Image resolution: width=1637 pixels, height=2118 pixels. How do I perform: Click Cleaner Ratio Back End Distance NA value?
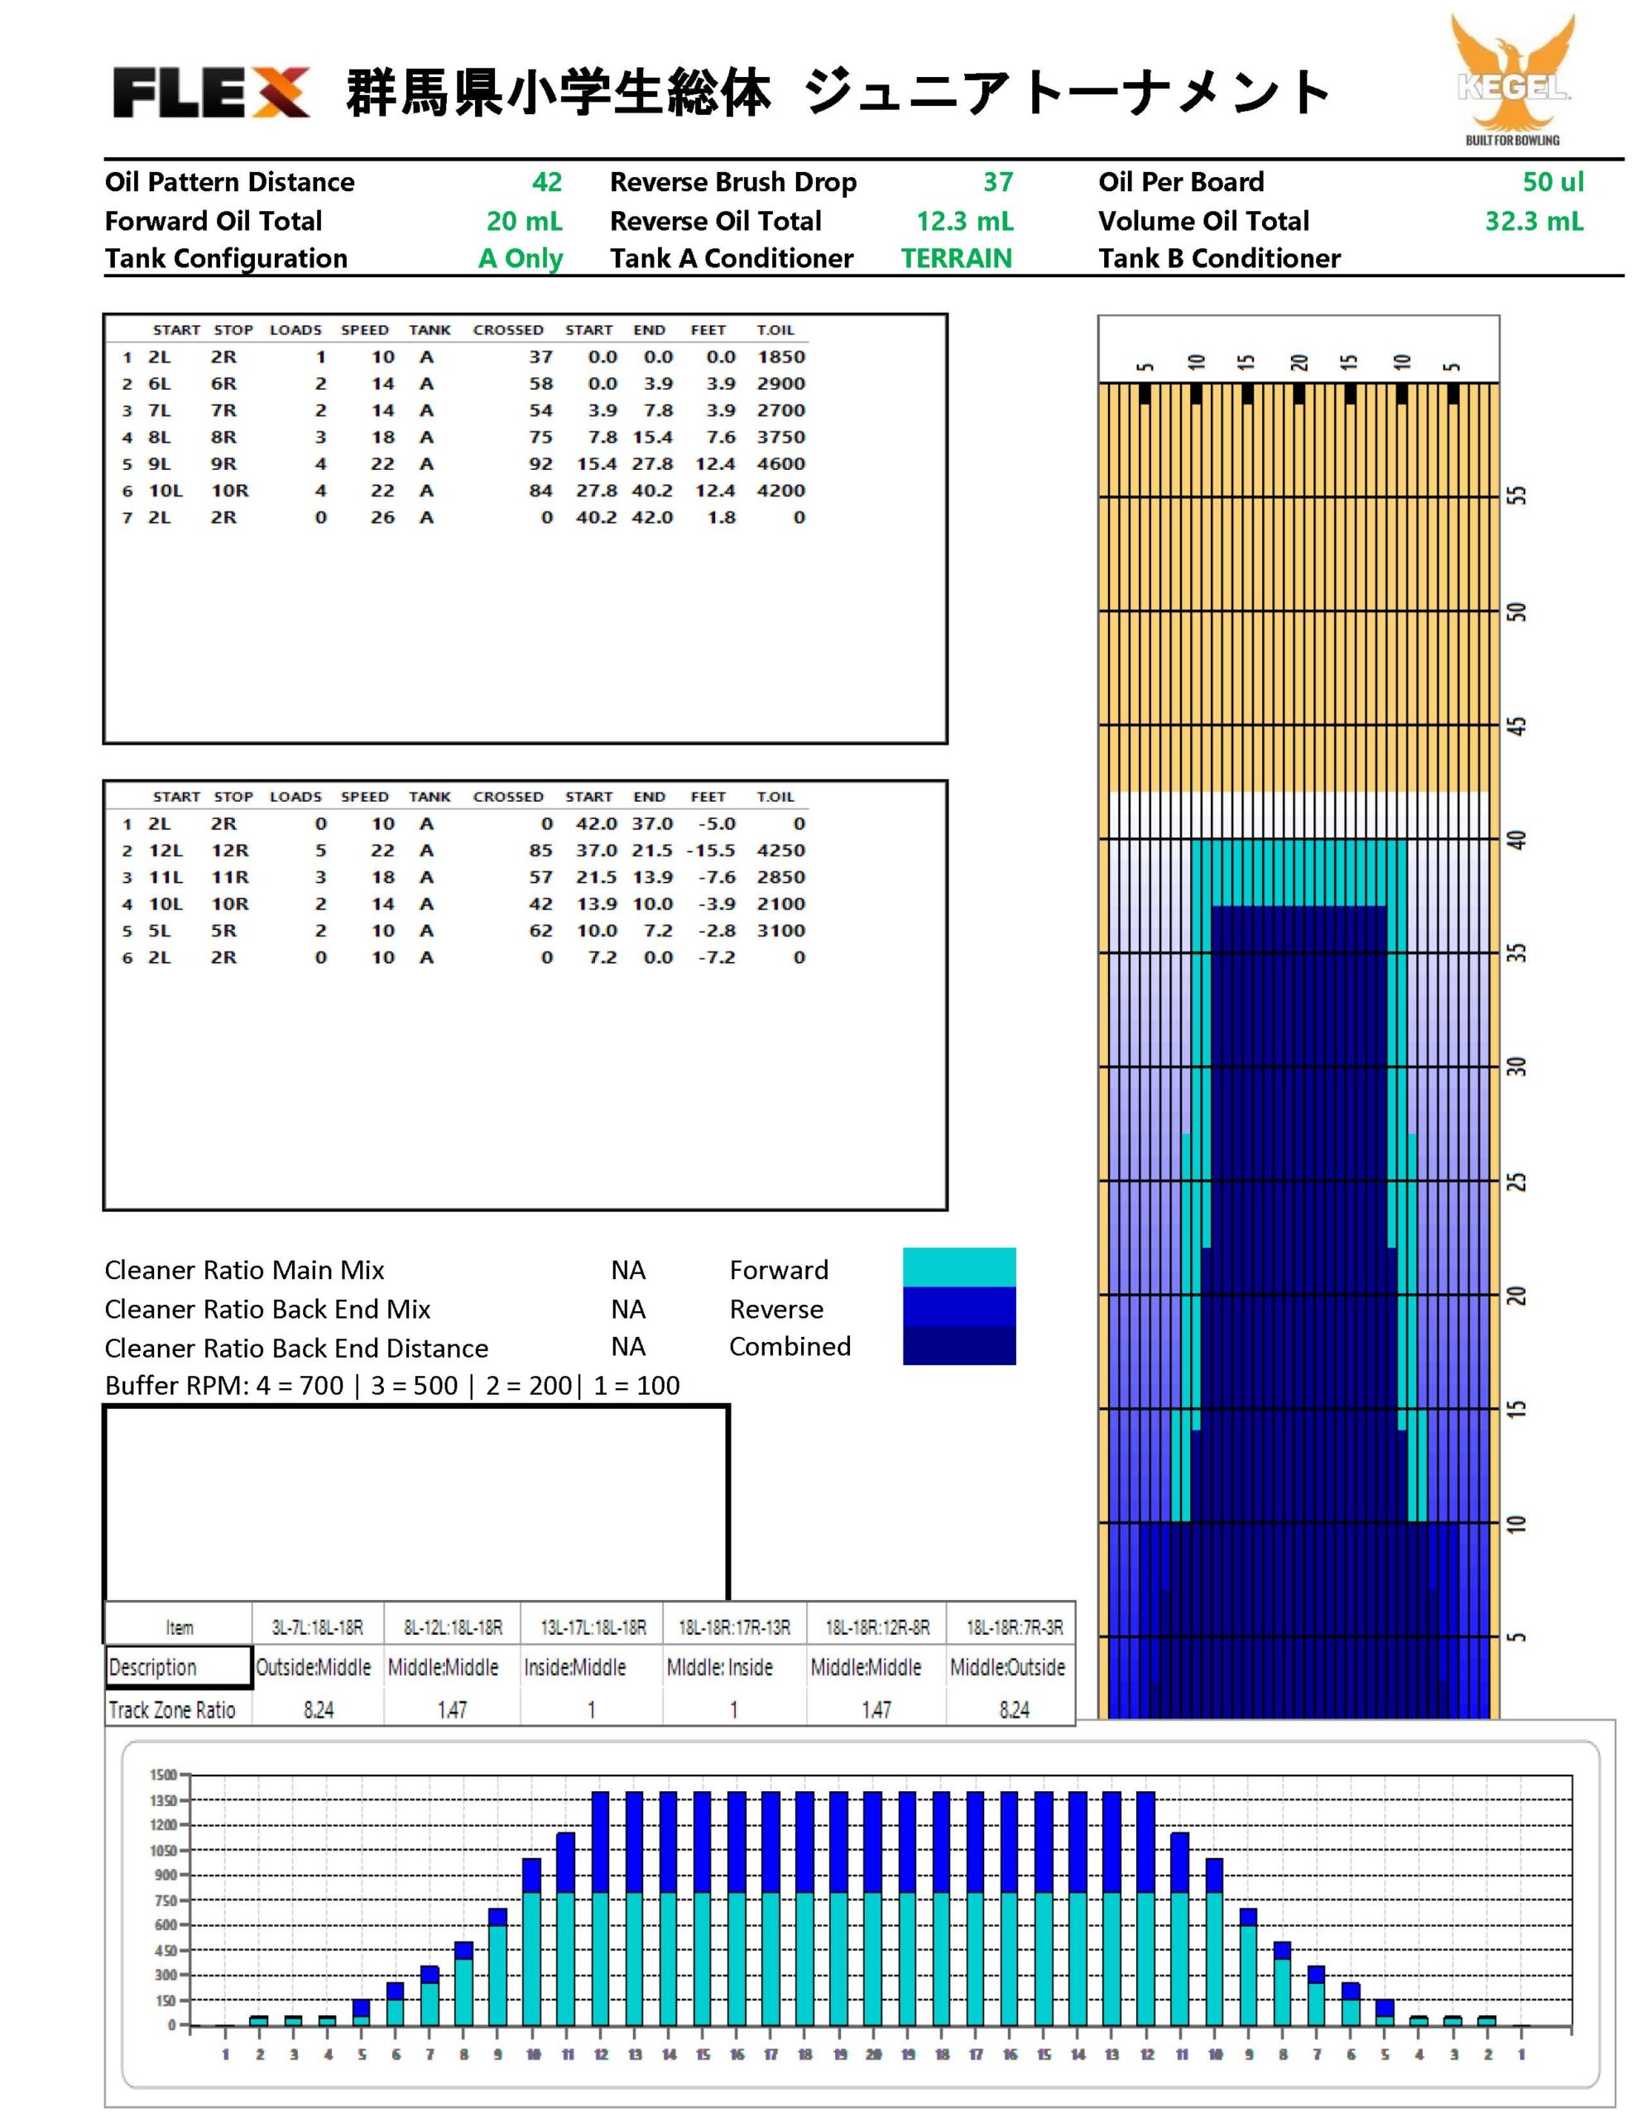click(628, 1347)
